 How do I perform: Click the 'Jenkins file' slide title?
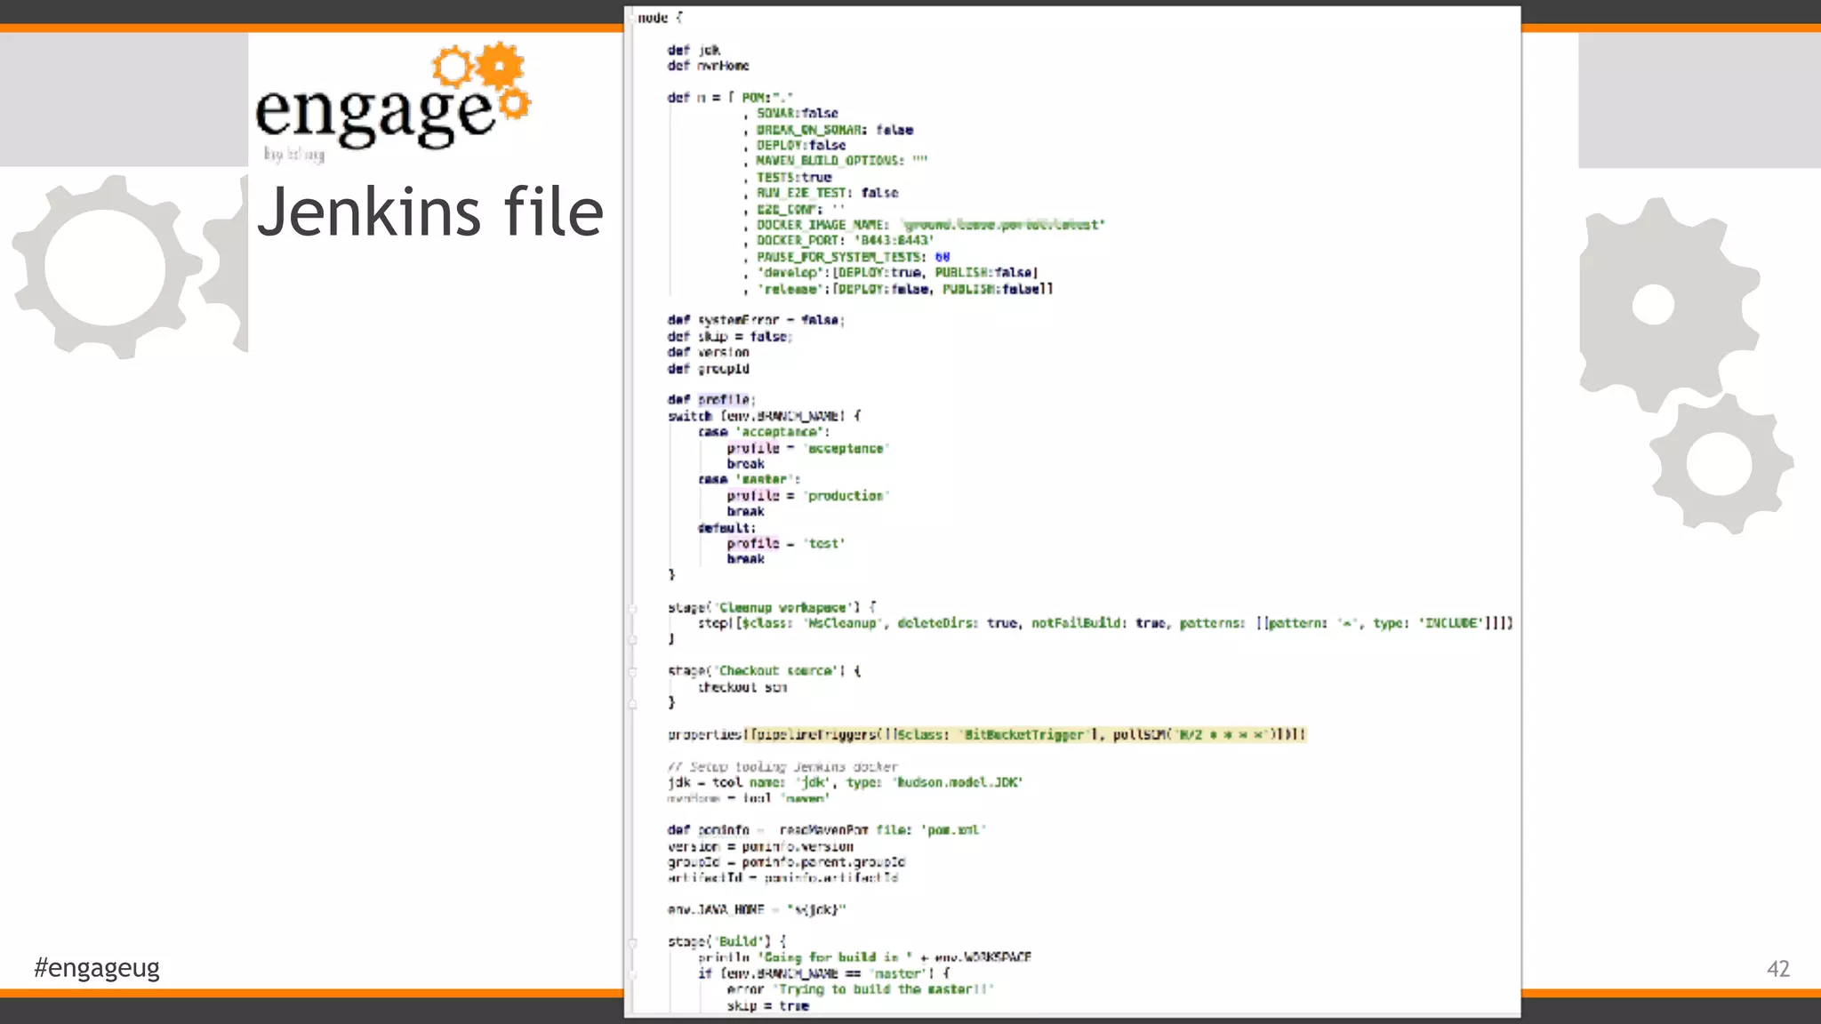tap(430, 212)
